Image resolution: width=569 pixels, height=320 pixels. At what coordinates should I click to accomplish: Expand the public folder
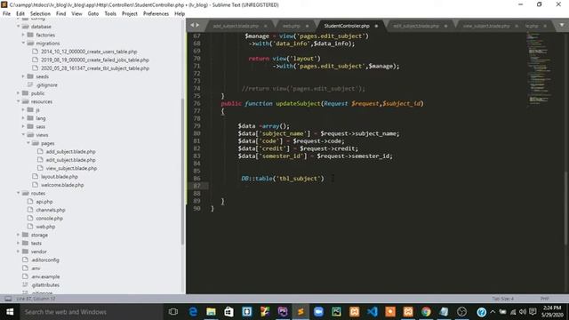(18, 93)
